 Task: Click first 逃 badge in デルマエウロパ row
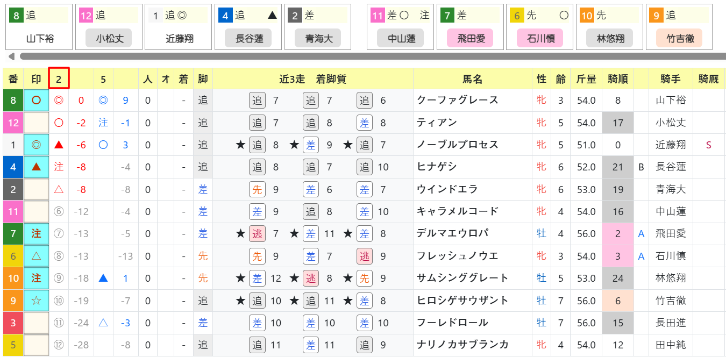258,233
